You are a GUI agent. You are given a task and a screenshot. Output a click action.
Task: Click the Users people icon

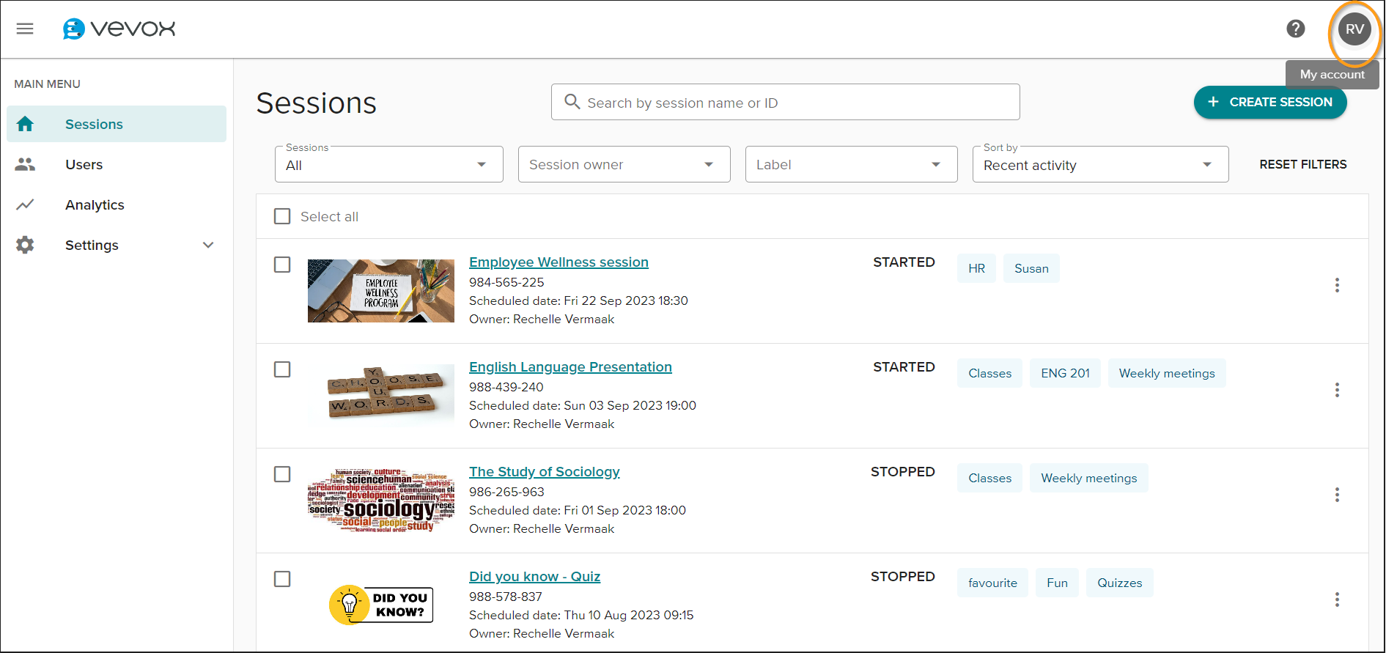[x=25, y=164]
